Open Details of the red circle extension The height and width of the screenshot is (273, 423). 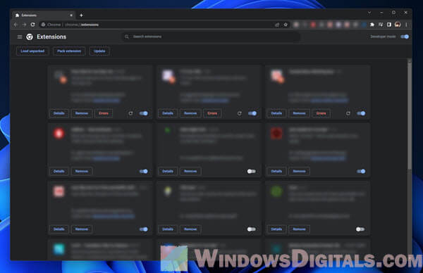[x=59, y=171]
